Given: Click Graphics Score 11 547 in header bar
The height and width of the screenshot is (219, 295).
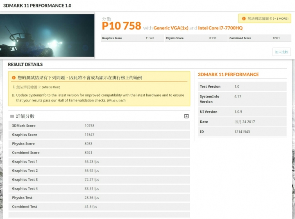Looking at the screenshot, I should pyautogui.click(x=132, y=38).
